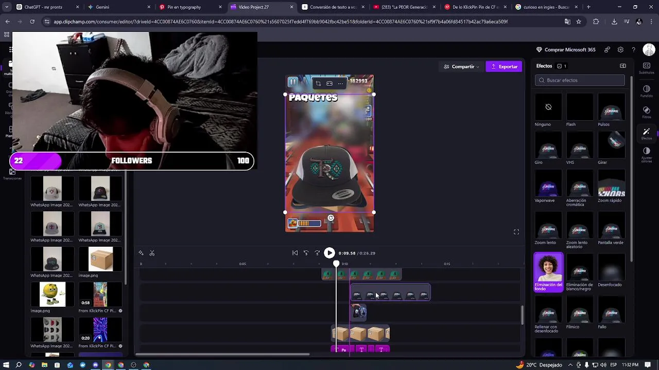
Task: Skip back to the start of the timeline
Action: (295, 253)
